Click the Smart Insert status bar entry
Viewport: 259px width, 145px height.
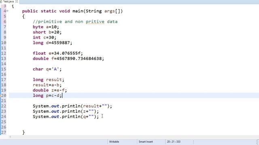click(146, 141)
